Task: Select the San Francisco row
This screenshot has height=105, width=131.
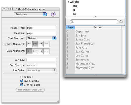Action: pos(94,44)
